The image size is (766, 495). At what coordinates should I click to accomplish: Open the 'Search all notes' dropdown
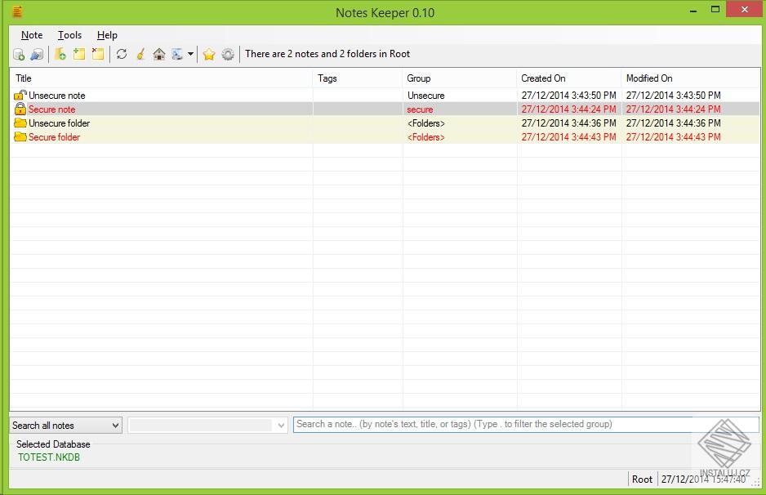65,425
